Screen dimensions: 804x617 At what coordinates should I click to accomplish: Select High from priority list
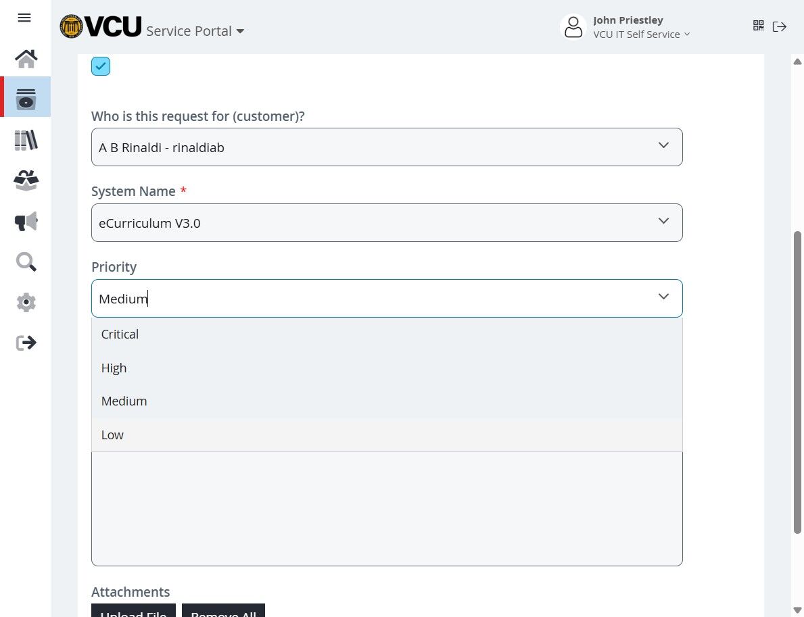point(114,368)
